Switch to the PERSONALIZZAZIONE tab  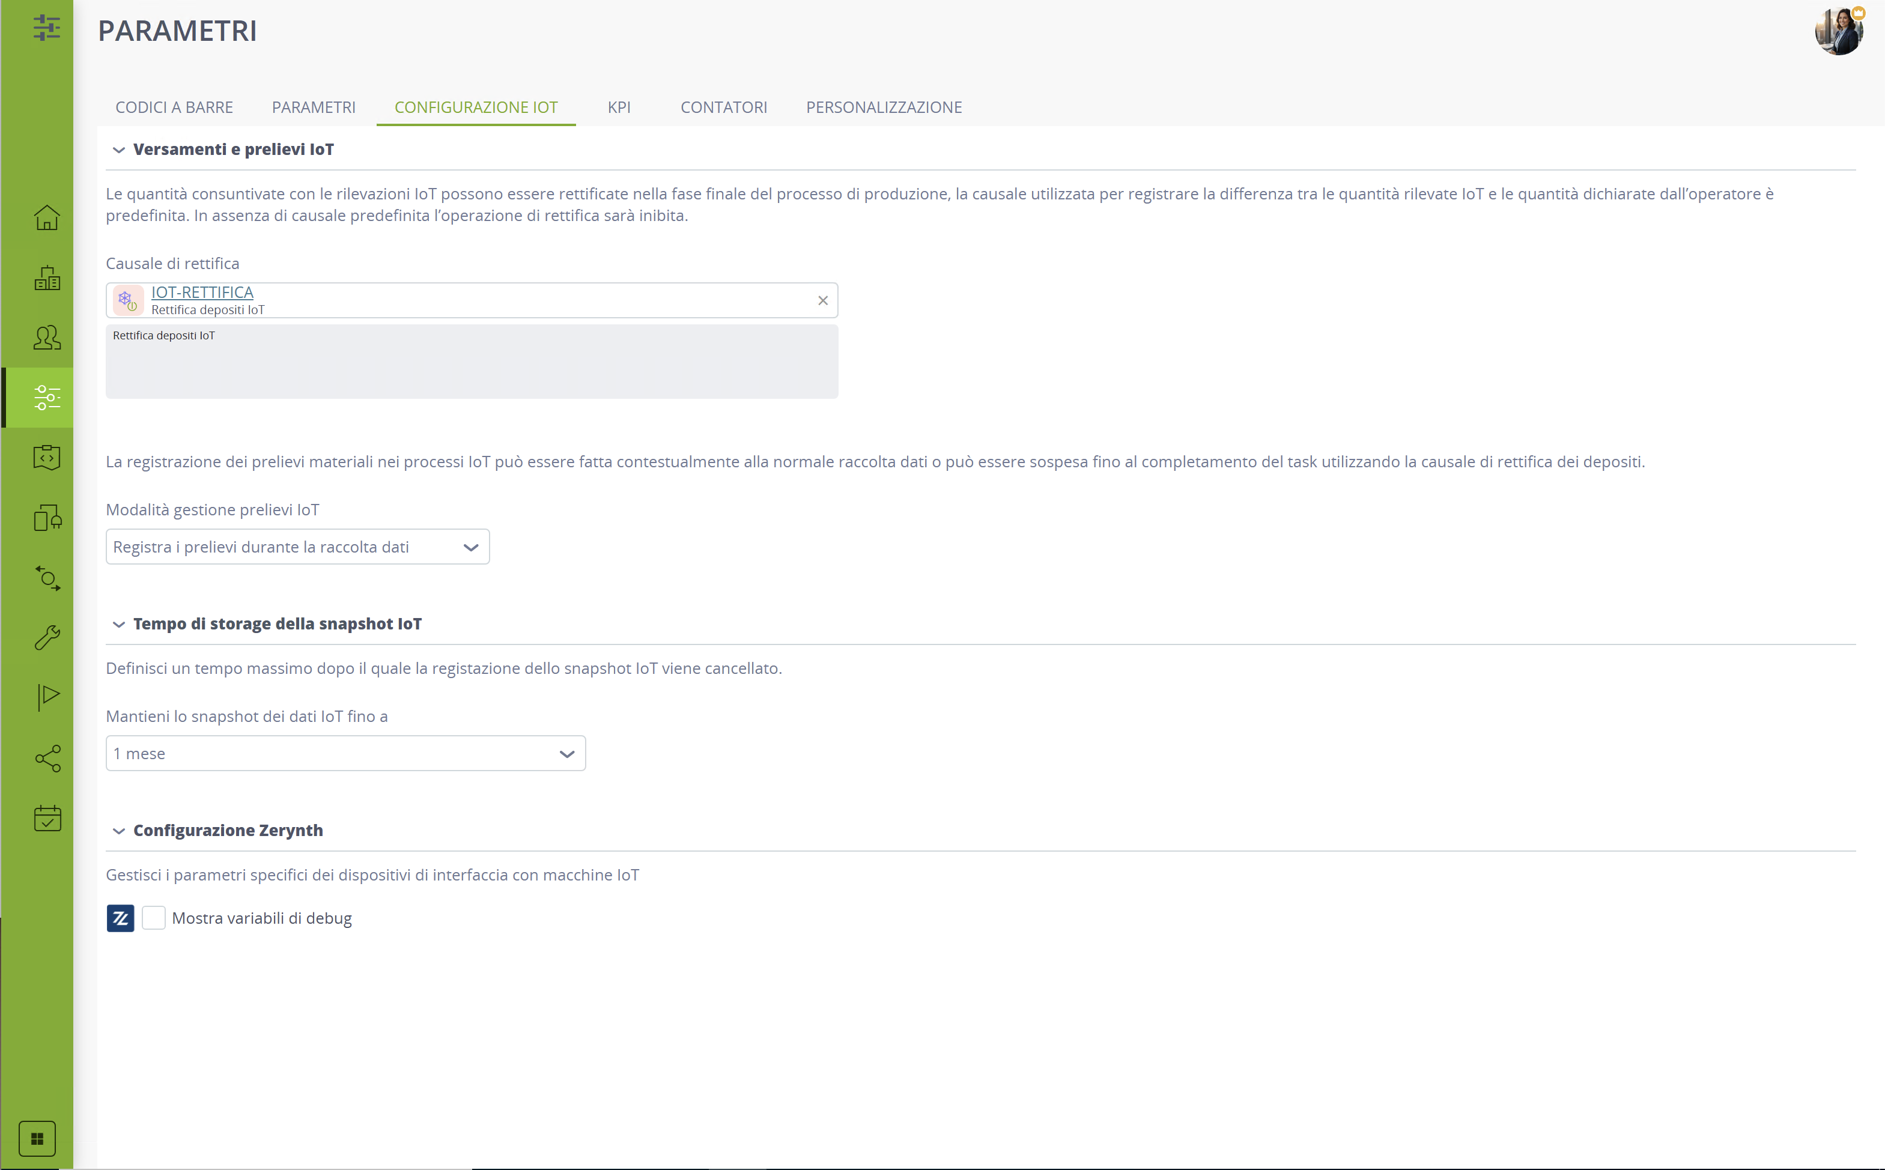(x=884, y=108)
